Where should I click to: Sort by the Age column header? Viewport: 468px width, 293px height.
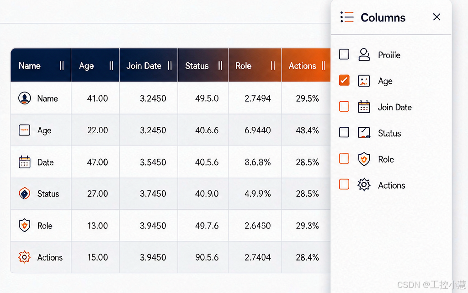tap(86, 66)
